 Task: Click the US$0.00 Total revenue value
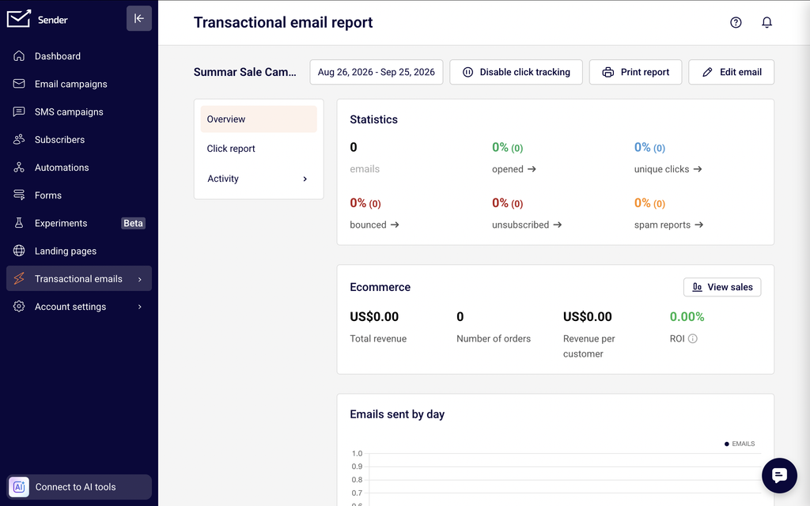click(374, 316)
